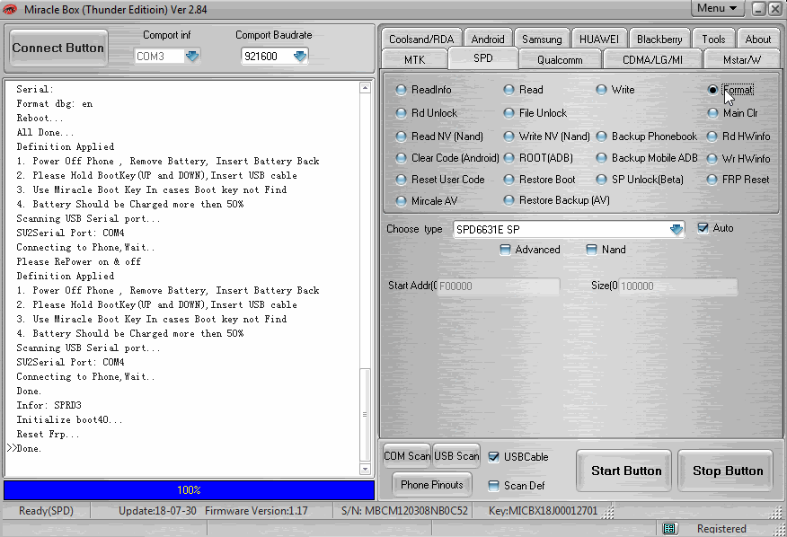Click 'Ready(SPD)' status bar text
The width and height of the screenshot is (787, 537).
pyautogui.click(x=46, y=511)
